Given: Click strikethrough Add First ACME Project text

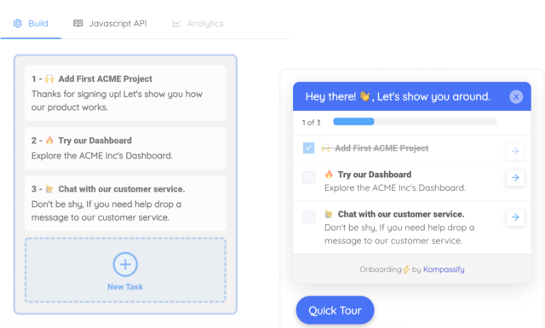Looking at the screenshot, I should pyautogui.click(x=381, y=148).
